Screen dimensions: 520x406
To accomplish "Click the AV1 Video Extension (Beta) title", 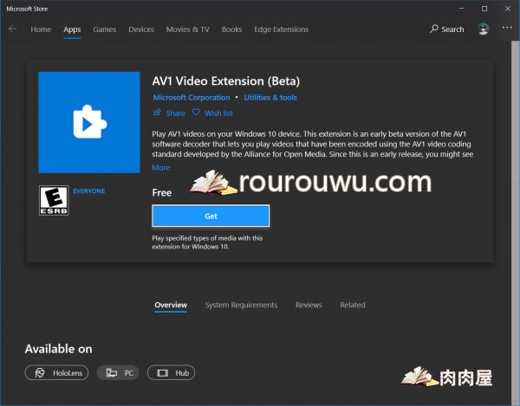I will (x=226, y=81).
